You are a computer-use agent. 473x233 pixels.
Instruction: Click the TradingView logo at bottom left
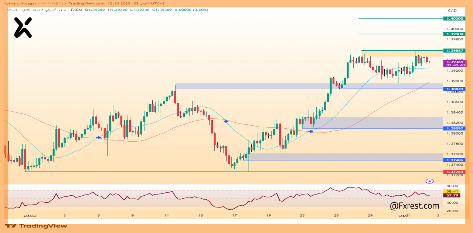click(x=36, y=226)
